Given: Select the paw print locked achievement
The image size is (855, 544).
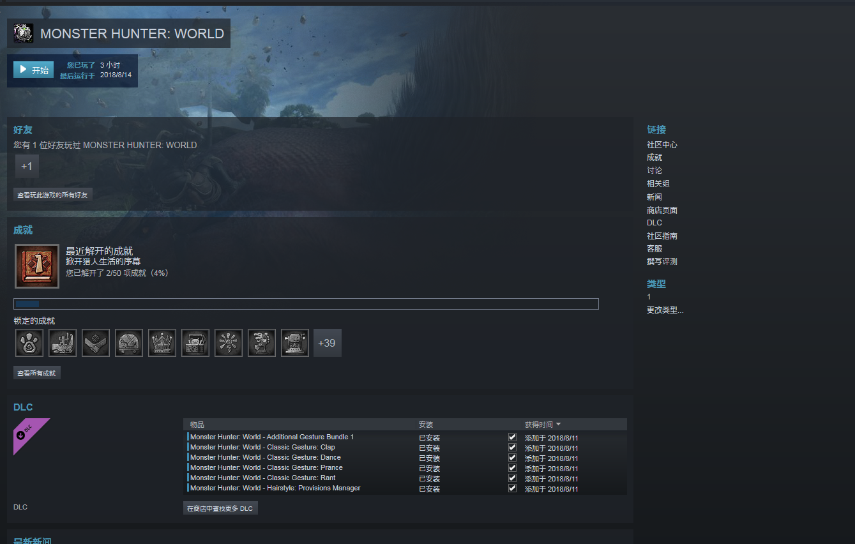Looking at the screenshot, I should (x=29, y=343).
